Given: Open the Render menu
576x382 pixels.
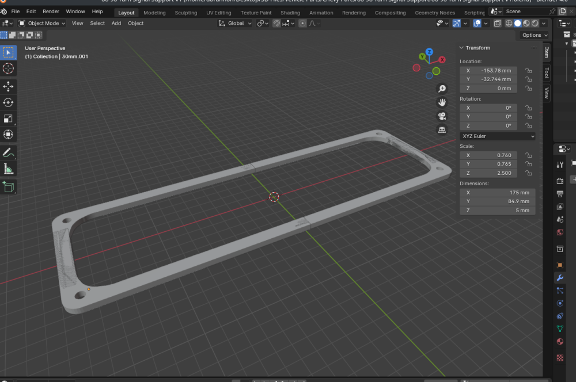Looking at the screenshot, I should point(51,12).
